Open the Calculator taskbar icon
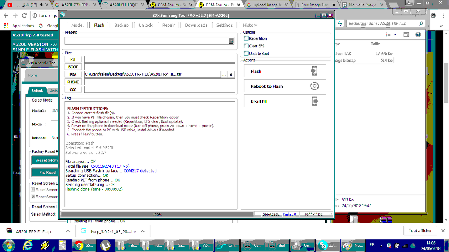The width and height of the screenshot is (449, 252). pos(62,245)
